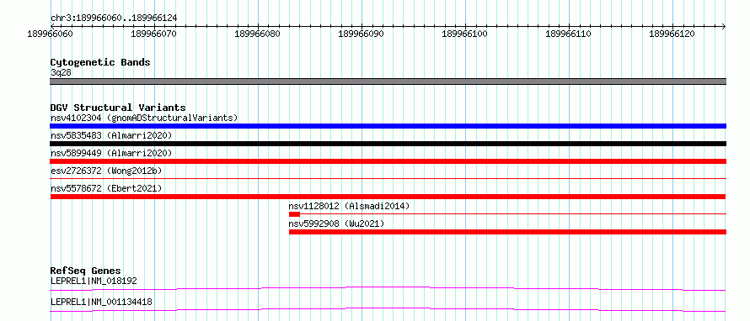Click the nsv4102304 blue variant bar
The image size is (750, 321).
point(388,126)
